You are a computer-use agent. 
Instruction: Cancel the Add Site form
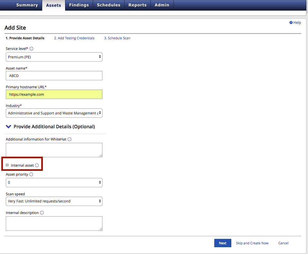pyautogui.click(x=283, y=243)
